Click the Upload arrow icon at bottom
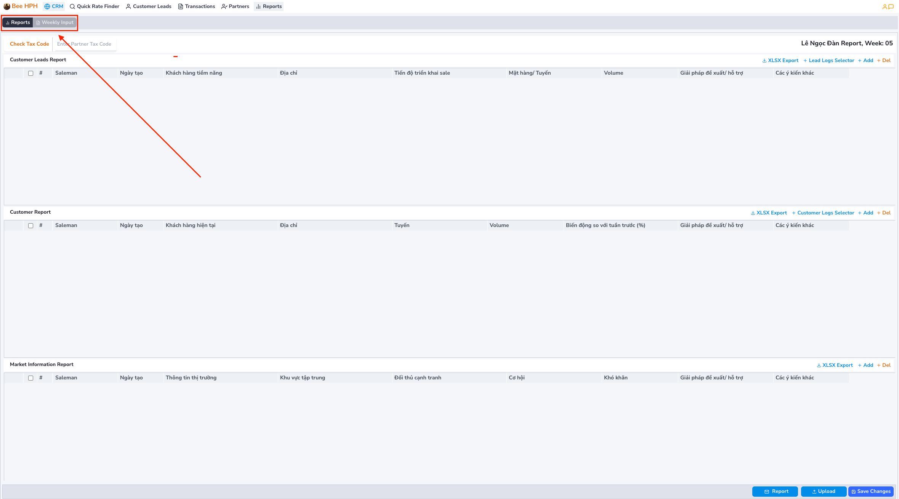The height and width of the screenshot is (499, 899). [x=814, y=492]
